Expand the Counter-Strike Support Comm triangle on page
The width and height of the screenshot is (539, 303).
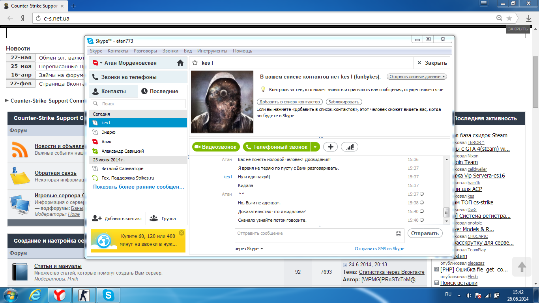[x=7, y=101]
